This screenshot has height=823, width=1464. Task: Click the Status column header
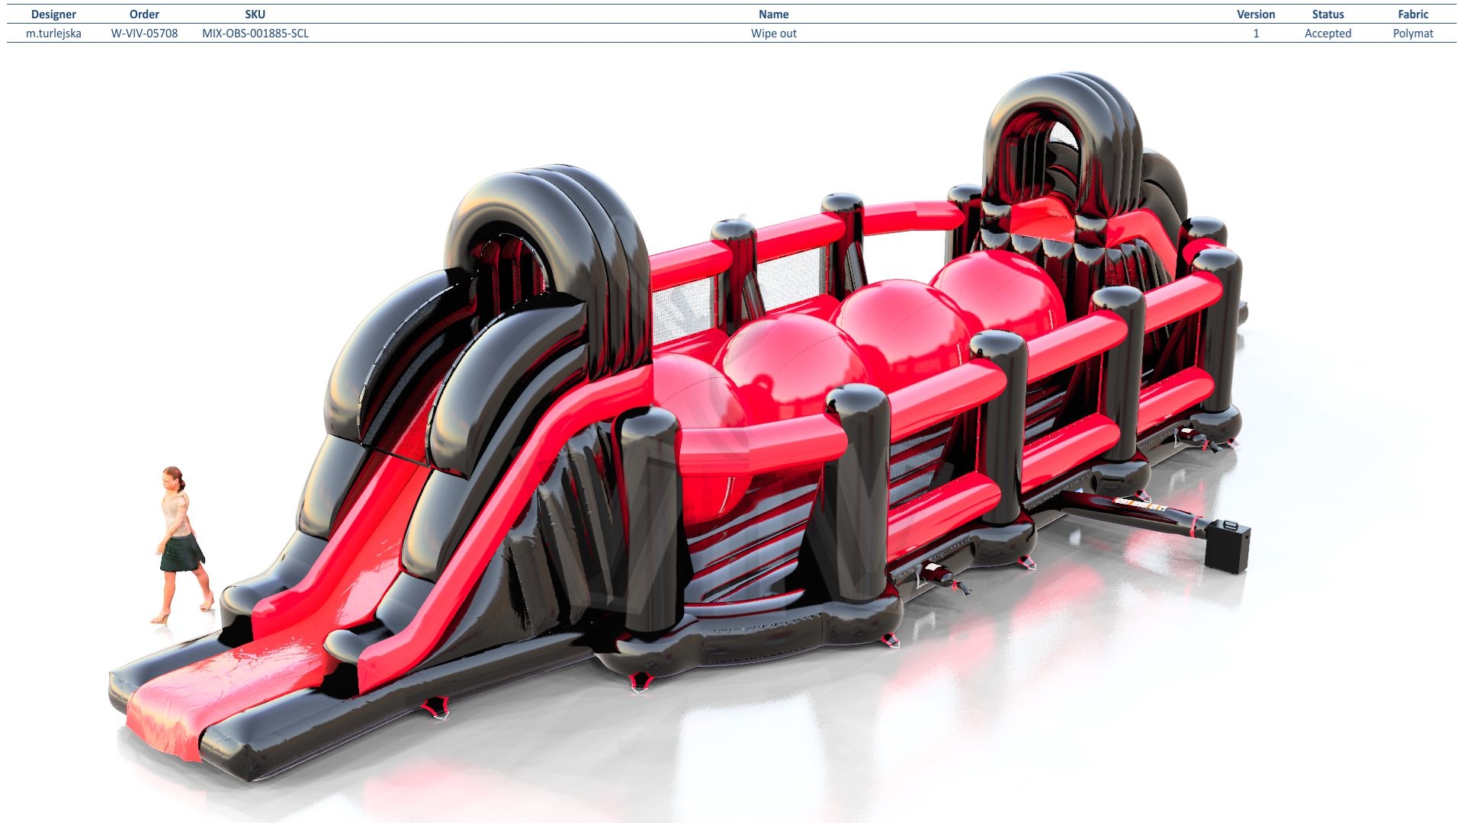coord(1328,14)
